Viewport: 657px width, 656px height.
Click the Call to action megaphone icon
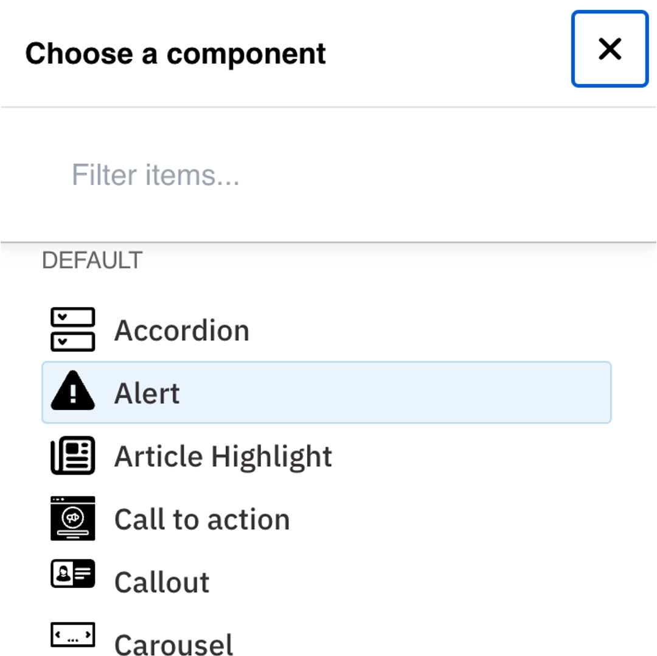72,518
